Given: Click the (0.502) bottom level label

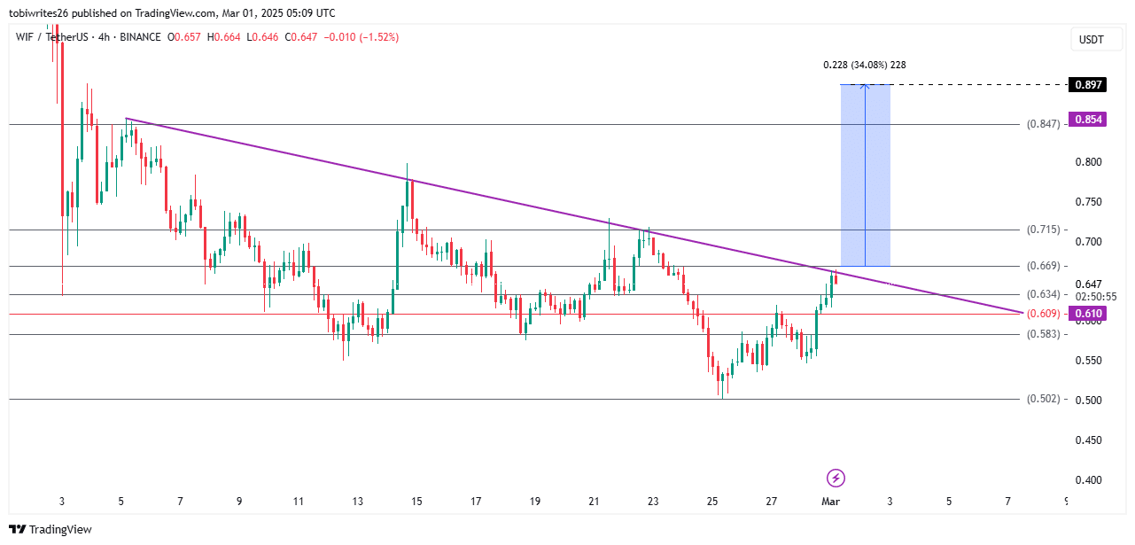Looking at the screenshot, I should click(x=1043, y=399).
